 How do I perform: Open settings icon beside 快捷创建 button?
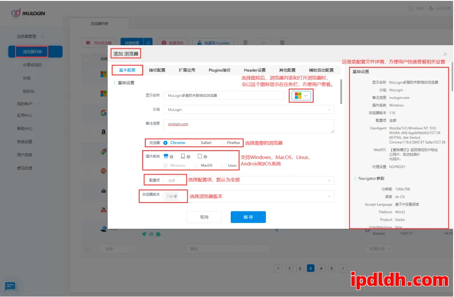click(148, 43)
